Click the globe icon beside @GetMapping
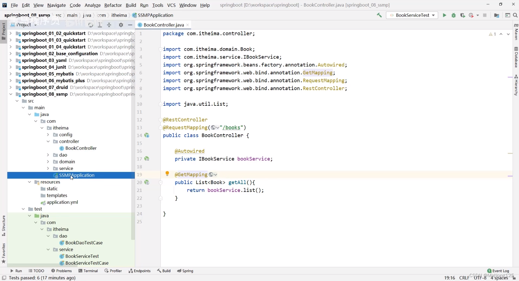The image size is (519, 281). click(211, 175)
